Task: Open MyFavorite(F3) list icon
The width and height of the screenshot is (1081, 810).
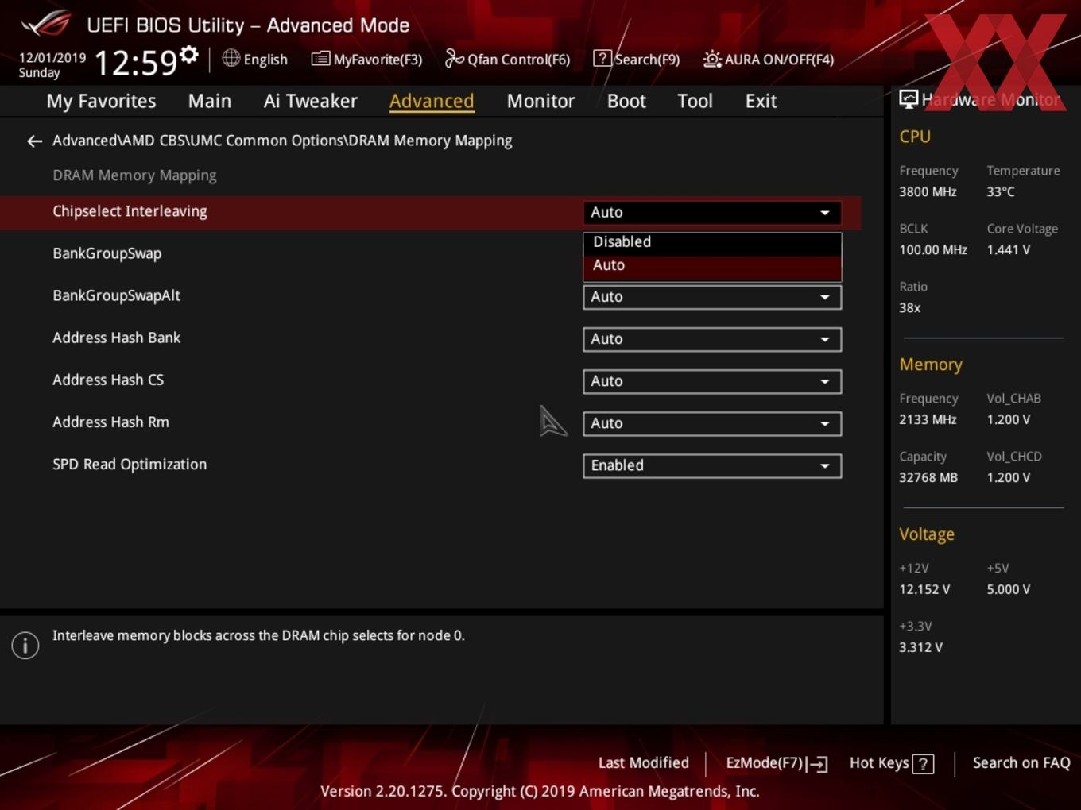Action: [320, 59]
